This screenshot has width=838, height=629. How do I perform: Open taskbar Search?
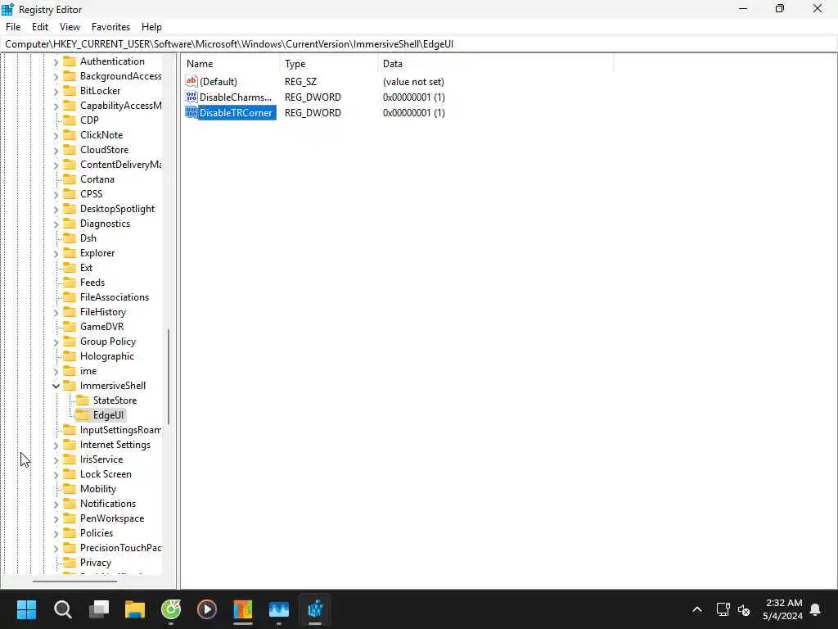tap(62, 609)
